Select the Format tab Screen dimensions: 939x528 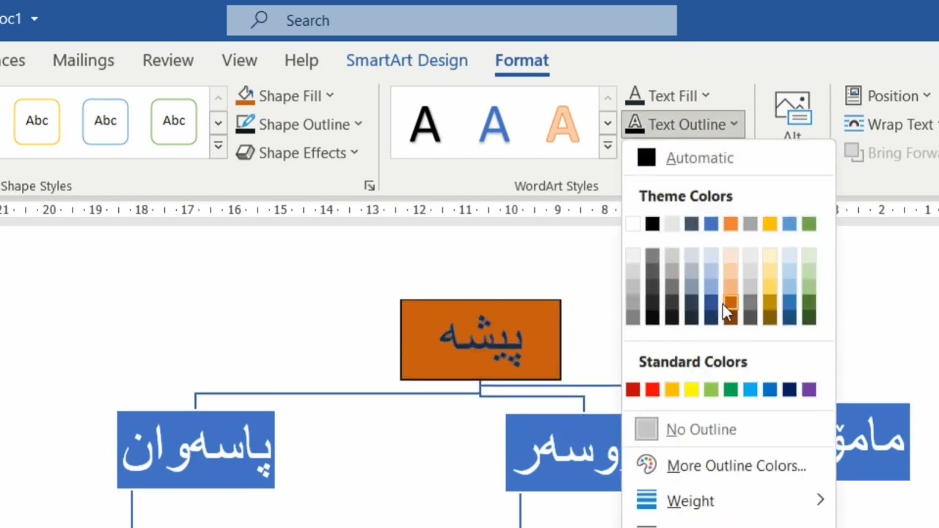[522, 61]
